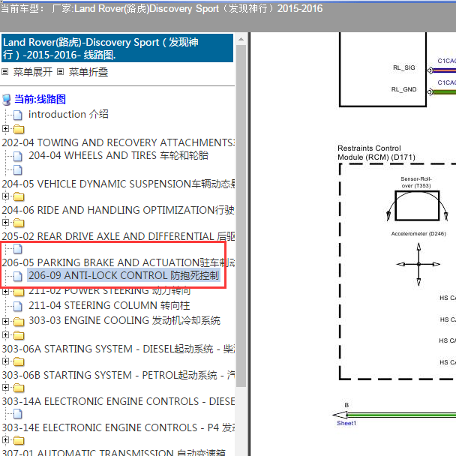Click the RL_GND connector terminal circle
This screenshot has height=456, width=456.
[430, 92]
